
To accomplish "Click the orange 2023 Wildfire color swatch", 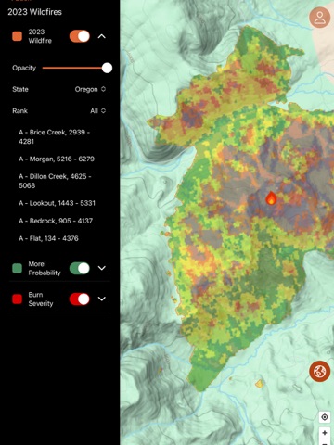I will click(17, 36).
